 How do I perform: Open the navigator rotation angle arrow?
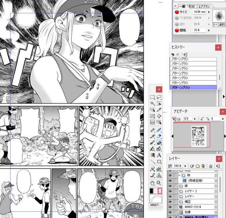coord(223,119)
